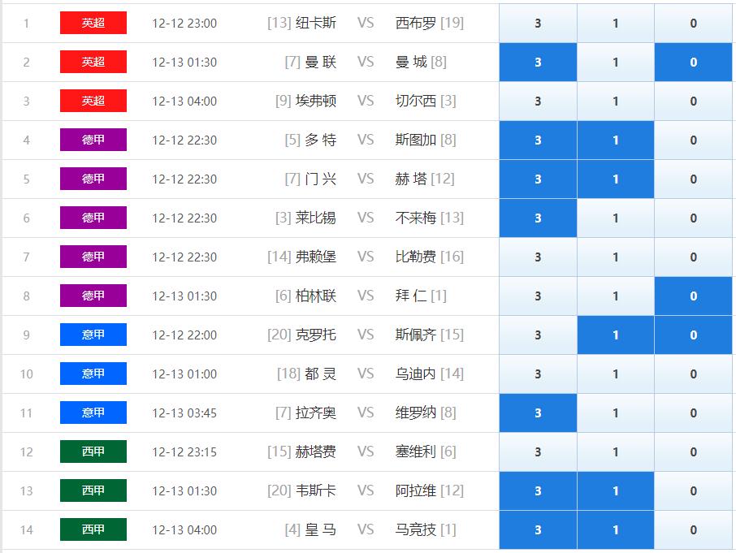736x553 pixels.
Task: Select away win 0 for 都灵 vs 乌迪内
Action: (x=693, y=374)
